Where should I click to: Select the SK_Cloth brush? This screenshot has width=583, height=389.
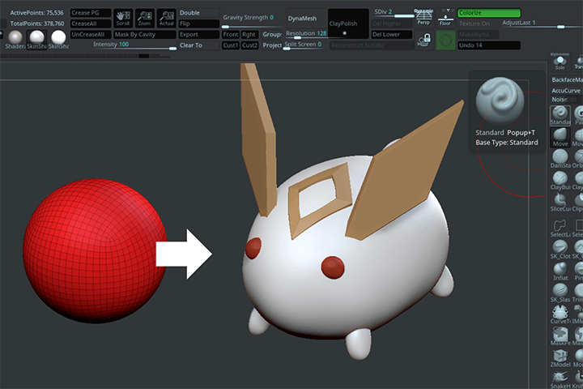click(x=560, y=250)
